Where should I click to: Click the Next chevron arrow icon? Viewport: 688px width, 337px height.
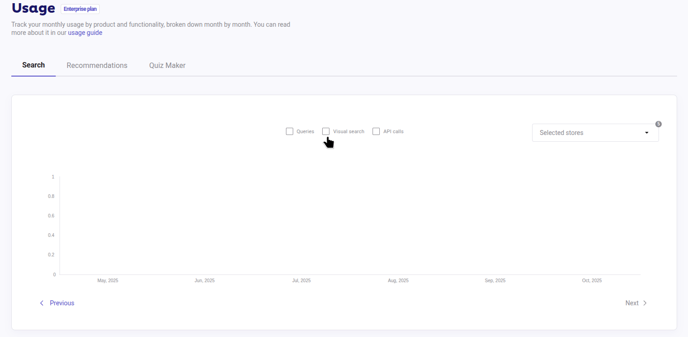coord(645,303)
